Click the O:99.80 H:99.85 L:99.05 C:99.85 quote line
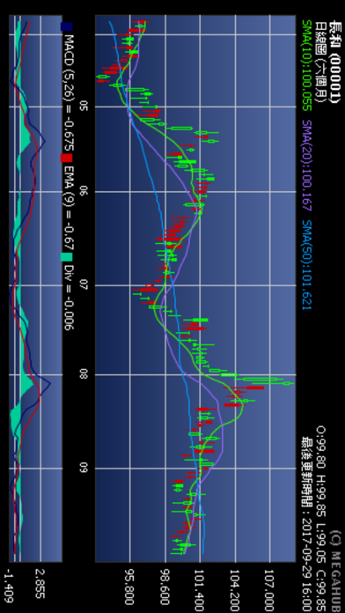The image size is (345, 613). click(321, 519)
